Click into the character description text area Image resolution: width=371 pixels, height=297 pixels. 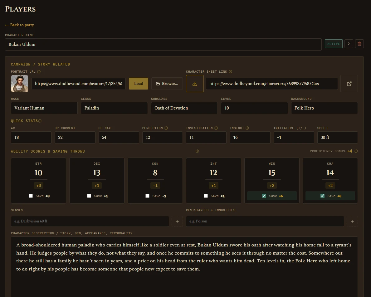click(x=184, y=267)
